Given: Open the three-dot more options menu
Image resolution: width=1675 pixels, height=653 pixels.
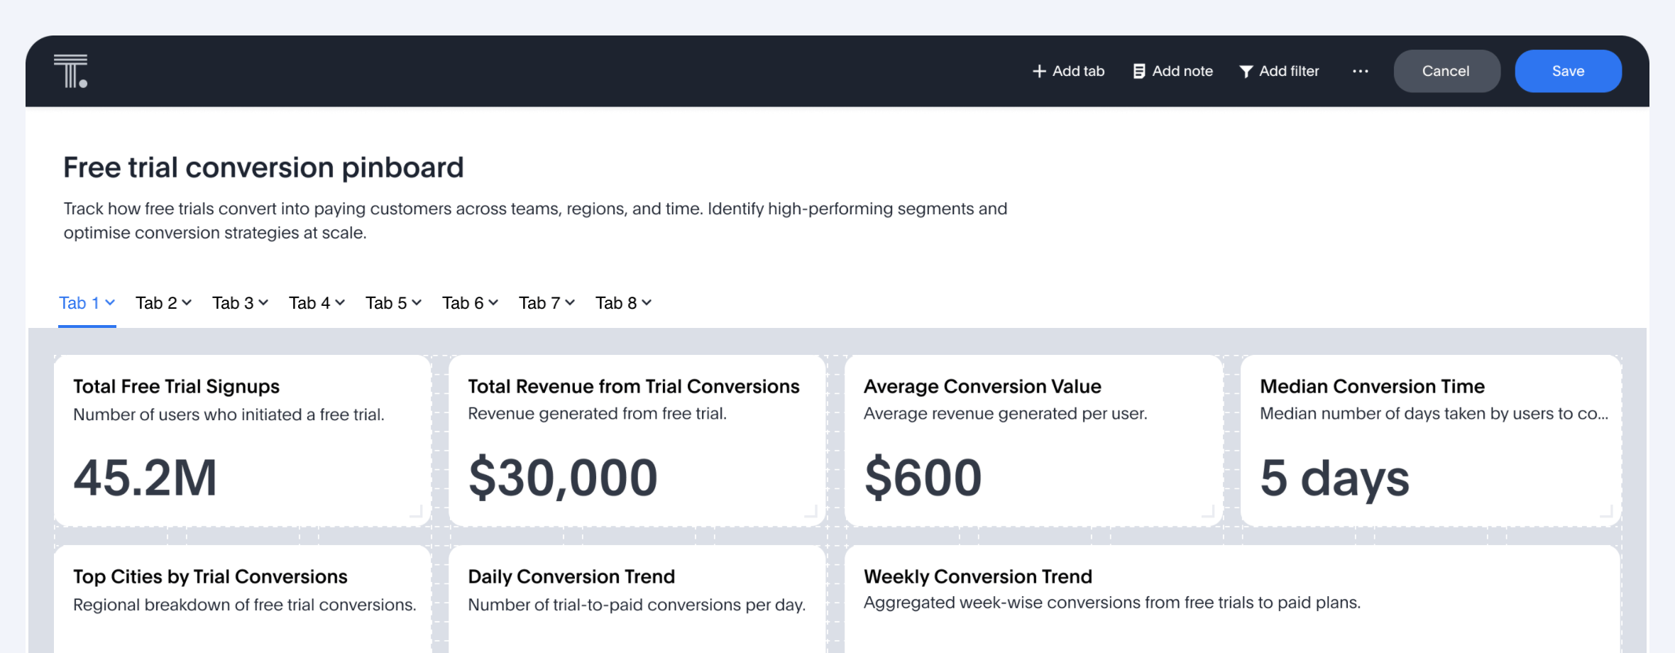Looking at the screenshot, I should tap(1360, 71).
